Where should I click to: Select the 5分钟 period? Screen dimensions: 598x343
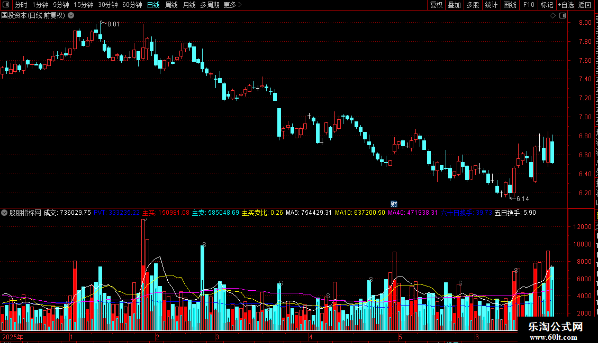click(x=61, y=5)
